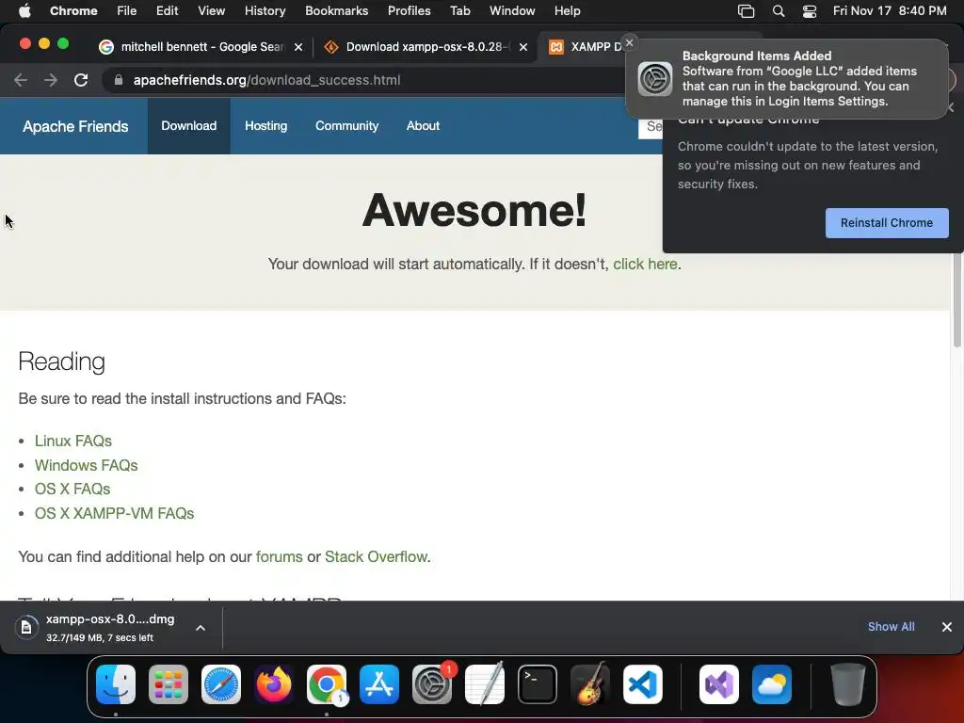Screen dimensions: 964x723
Task: Dismiss the Background Items Added notification
Action: 629,42
